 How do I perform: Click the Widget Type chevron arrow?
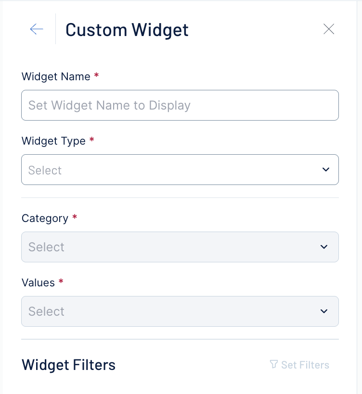[x=326, y=170]
